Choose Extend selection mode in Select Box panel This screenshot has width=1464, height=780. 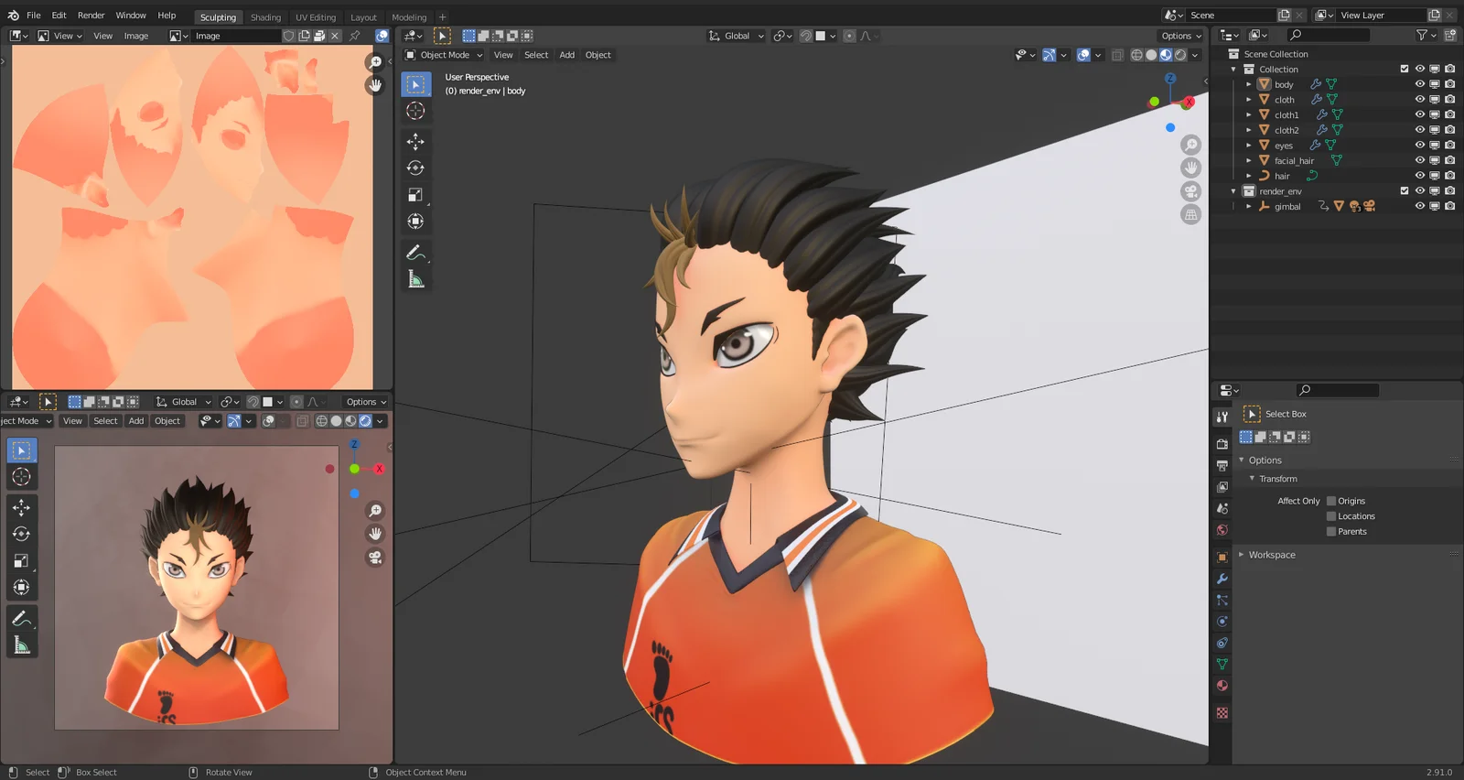coord(1261,437)
